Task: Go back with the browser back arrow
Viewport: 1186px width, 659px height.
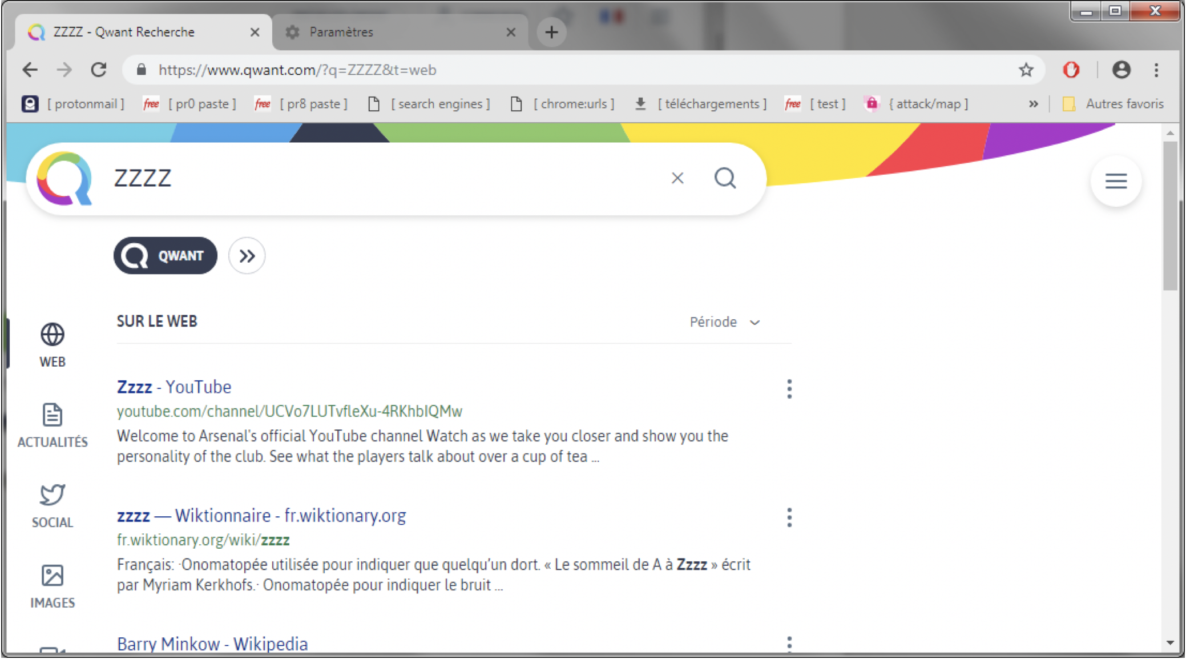Action: (30, 70)
